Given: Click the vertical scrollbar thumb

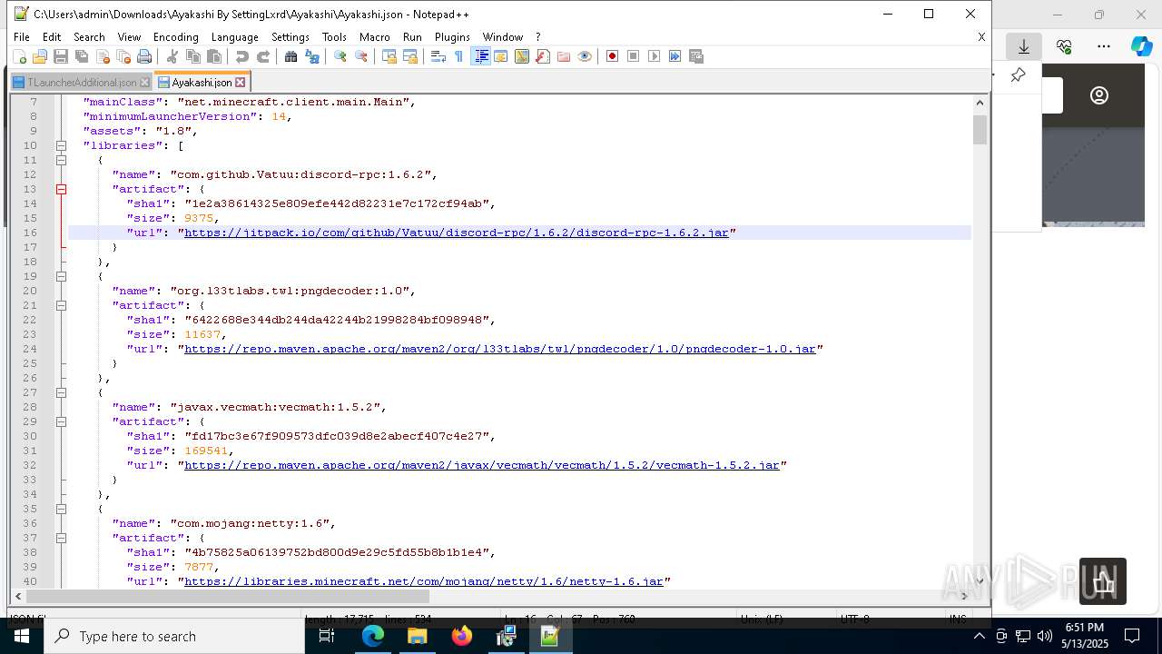Looking at the screenshot, I should click(x=980, y=129).
